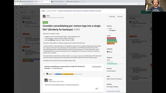166x93 pixels.
Task: Go back with the browser back arrow
Action: click(x=16, y=4)
